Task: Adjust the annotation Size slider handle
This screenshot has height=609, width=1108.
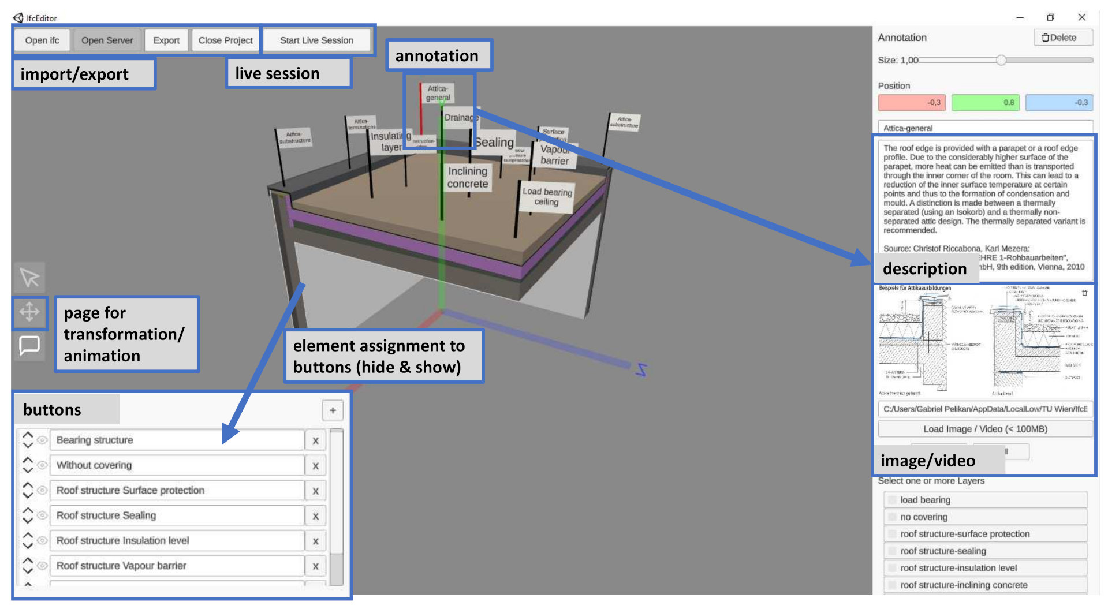Action: [x=1001, y=60]
